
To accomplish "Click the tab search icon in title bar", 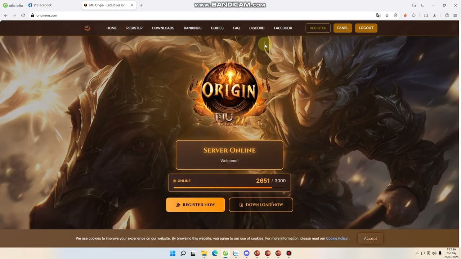I will point(414,5).
